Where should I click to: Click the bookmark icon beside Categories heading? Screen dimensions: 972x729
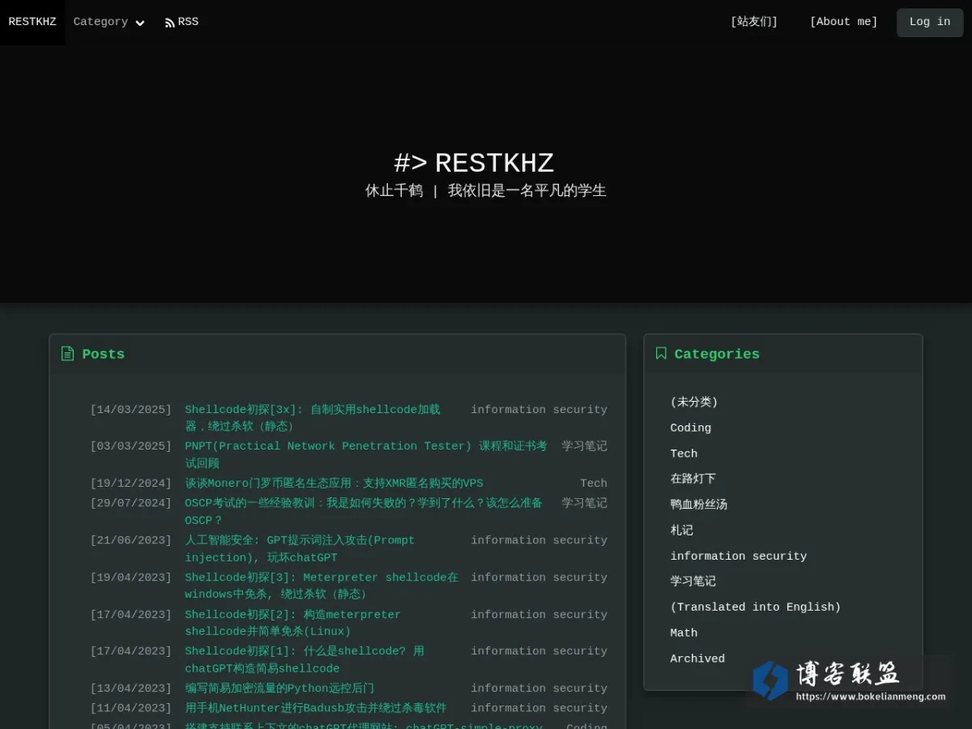pos(661,354)
